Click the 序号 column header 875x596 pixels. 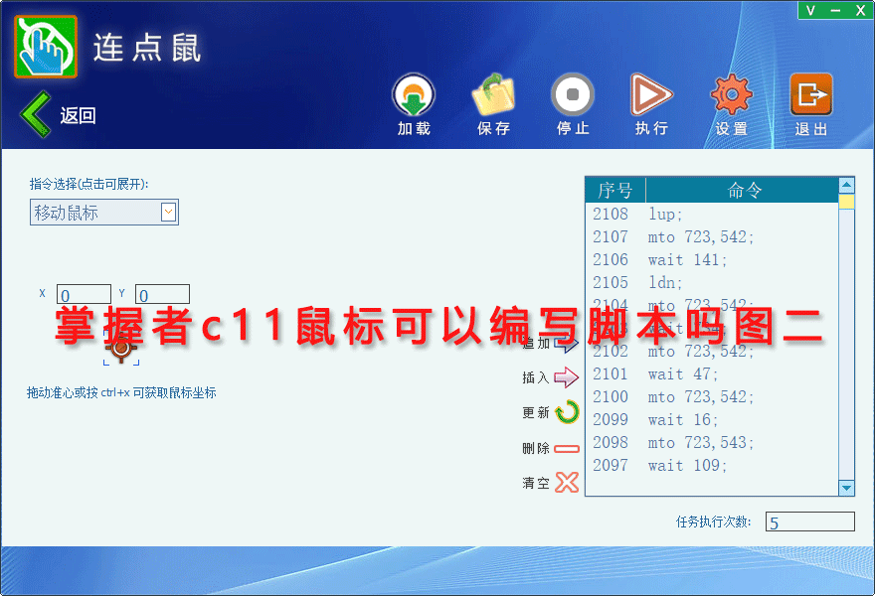pyautogui.click(x=615, y=190)
